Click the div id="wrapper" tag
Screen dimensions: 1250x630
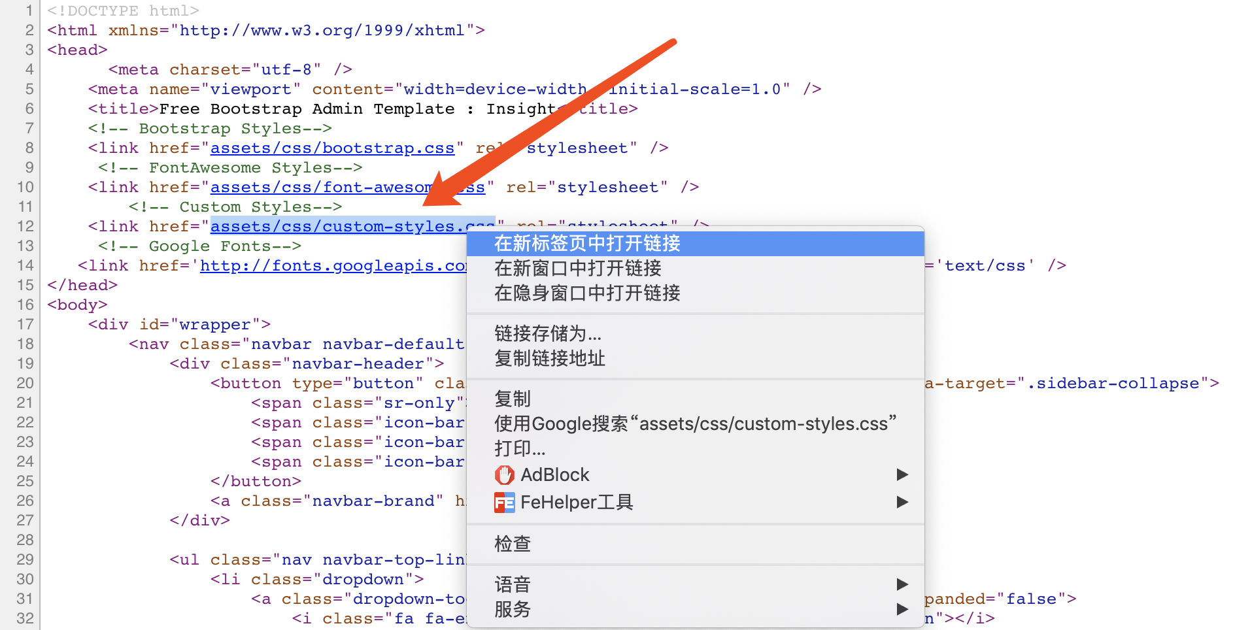tap(179, 325)
